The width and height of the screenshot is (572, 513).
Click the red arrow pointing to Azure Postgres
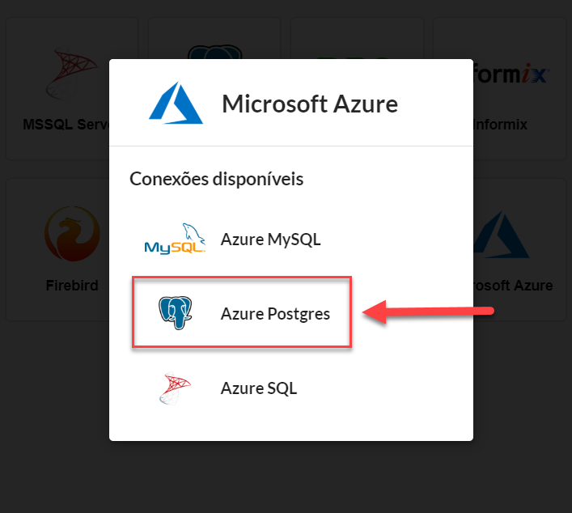click(x=428, y=312)
